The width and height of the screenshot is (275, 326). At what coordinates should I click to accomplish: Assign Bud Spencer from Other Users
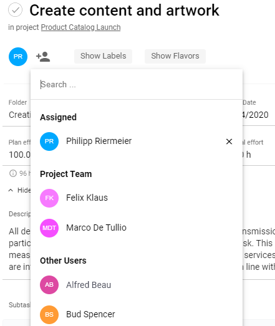click(137, 315)
